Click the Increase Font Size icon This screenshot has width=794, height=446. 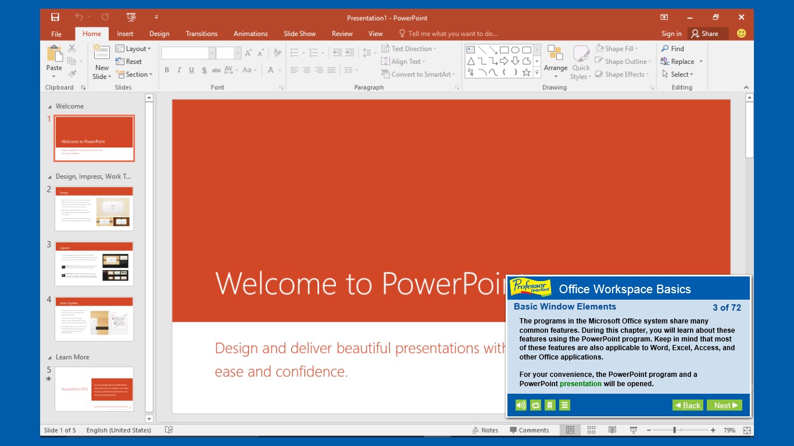coord(248,53)
